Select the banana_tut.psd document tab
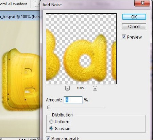The height and width of the screenshot is (140, 153). [x=20, y=17]
